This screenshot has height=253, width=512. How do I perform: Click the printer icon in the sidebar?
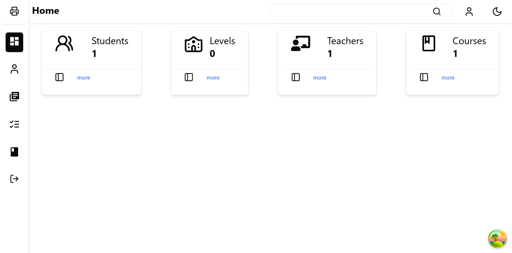(14, 11)
